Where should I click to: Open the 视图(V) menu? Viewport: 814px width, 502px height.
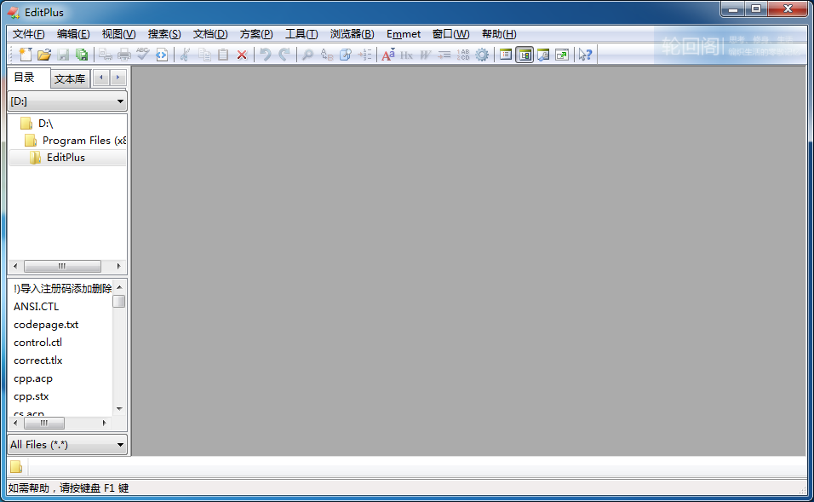pos(119,34)
